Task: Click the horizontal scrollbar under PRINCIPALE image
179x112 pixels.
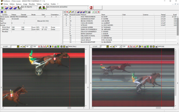Action: click(x=43, y=108)
